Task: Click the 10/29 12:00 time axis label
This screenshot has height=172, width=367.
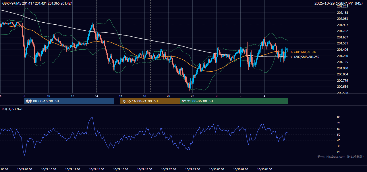Action: pos(72,169)
